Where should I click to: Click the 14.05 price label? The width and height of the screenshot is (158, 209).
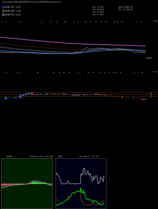click(149, 58)
